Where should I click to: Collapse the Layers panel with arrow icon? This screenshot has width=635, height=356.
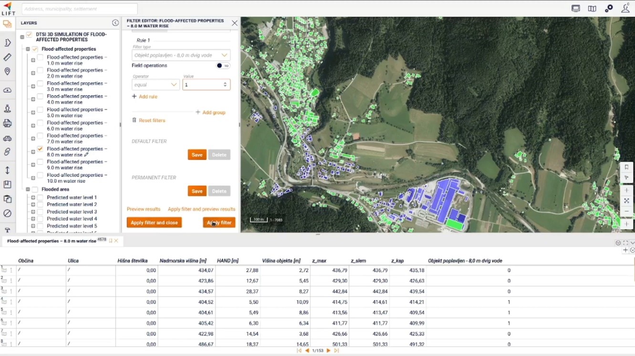115,23
